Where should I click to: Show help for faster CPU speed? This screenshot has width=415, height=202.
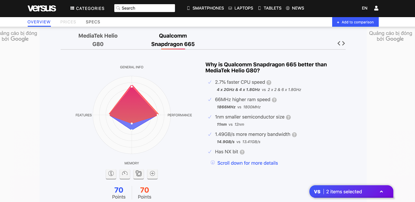pyautogui.click(x=269, y=83)
